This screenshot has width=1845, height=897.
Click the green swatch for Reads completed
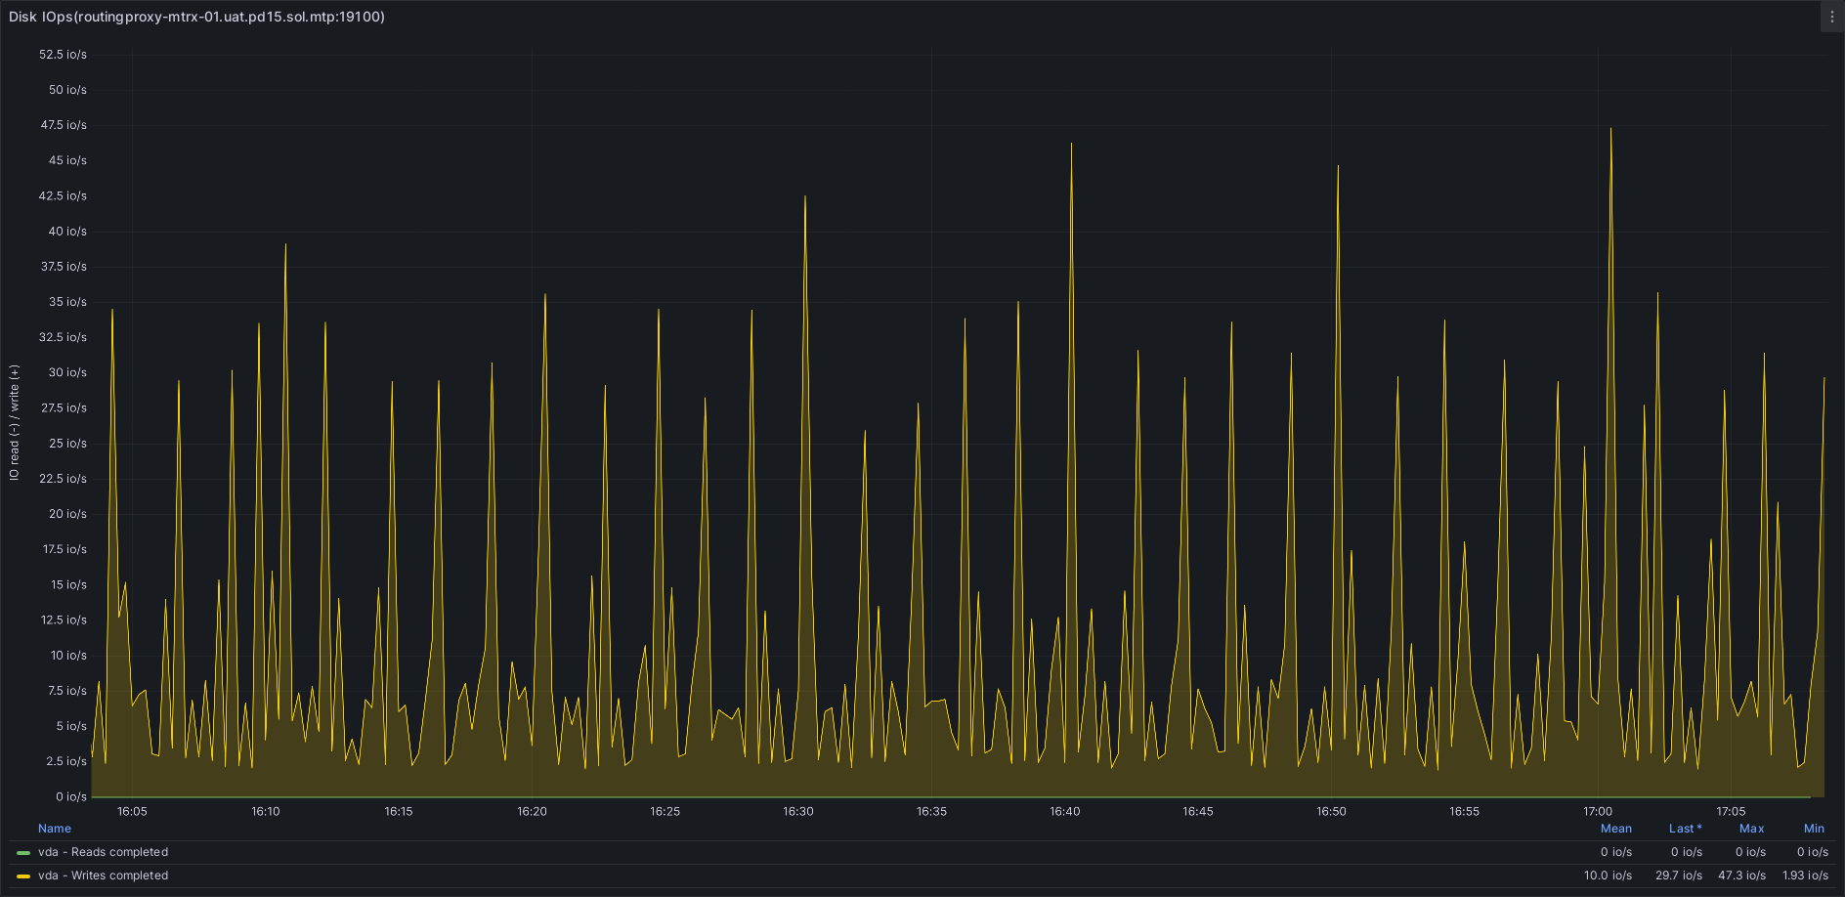click(23, 853)
